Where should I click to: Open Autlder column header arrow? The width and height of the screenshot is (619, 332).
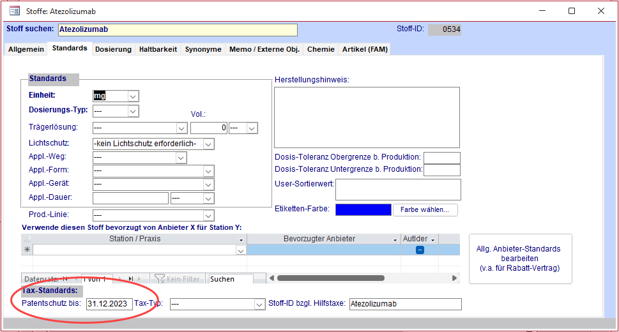[x=432, y=239]
